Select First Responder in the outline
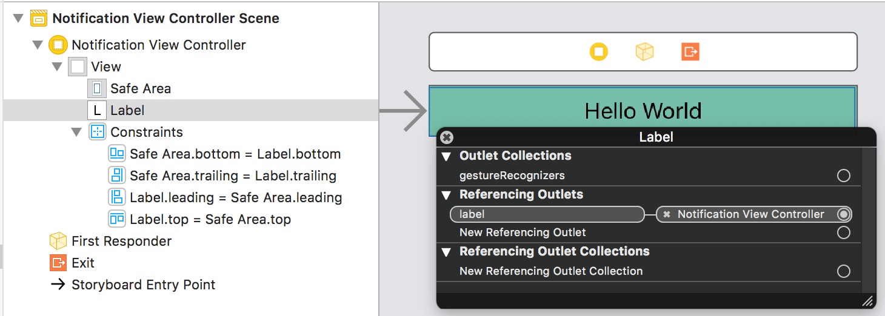Image resolution: width=885 pixels, height=316 pixels. pyautogui.click(x=121, y=241)
